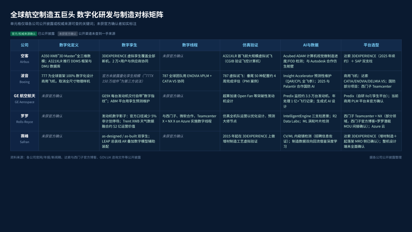Select the "数字孪生" column header

point(129,45)
